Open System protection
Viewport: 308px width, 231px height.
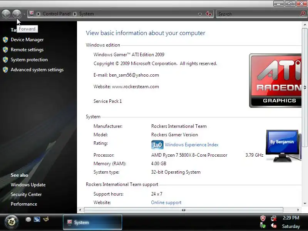click(x=29, y=60)
